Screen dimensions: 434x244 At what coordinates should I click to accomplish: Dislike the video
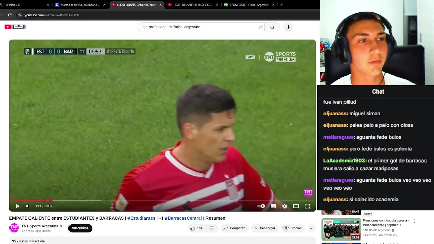click(212, 228)
